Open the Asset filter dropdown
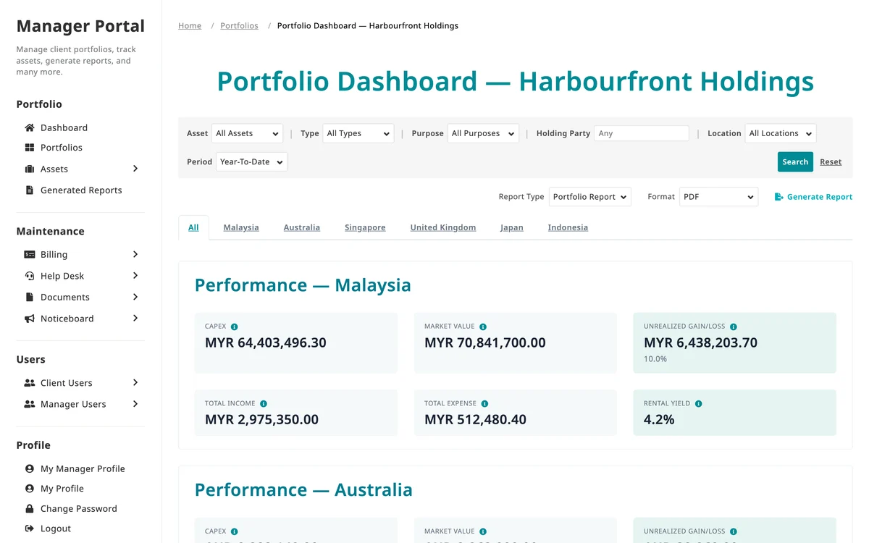This screenshot has width=869, height=543. [x=247, y=133]
